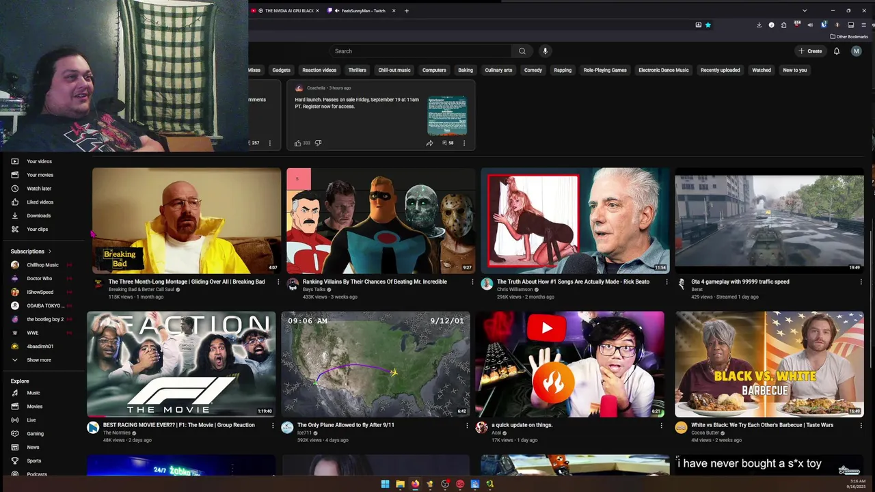Open the notifications bell
Viewport: 875px width, 492px height.
[836, 51]
